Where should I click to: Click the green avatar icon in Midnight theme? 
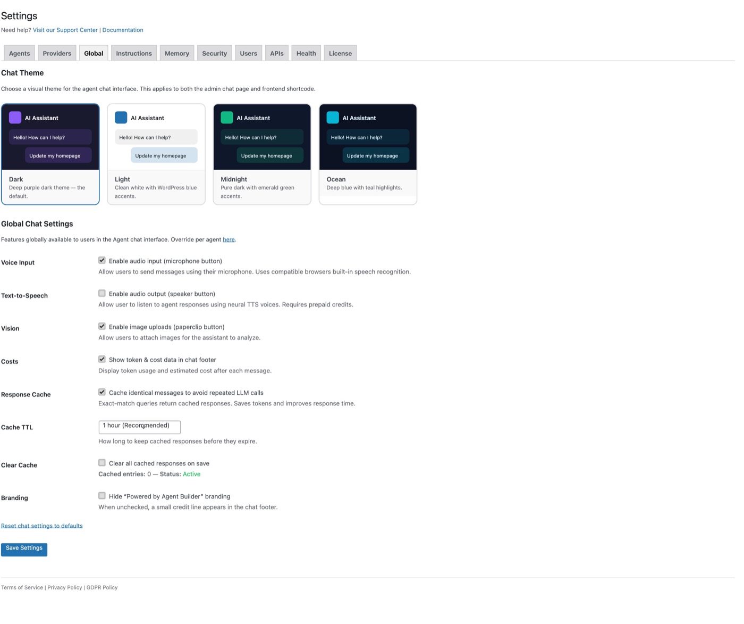point(226,118)
